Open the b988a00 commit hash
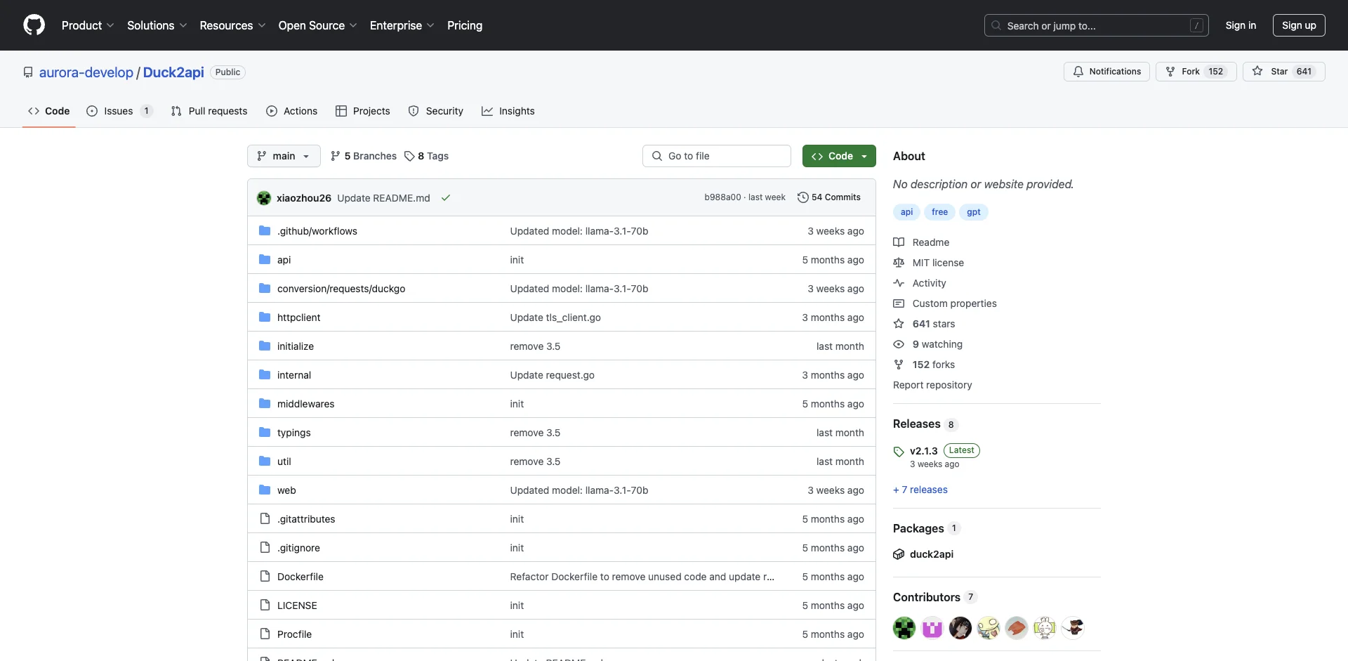The width and height of the screenshot is (1348, 661). coord(722,197)
